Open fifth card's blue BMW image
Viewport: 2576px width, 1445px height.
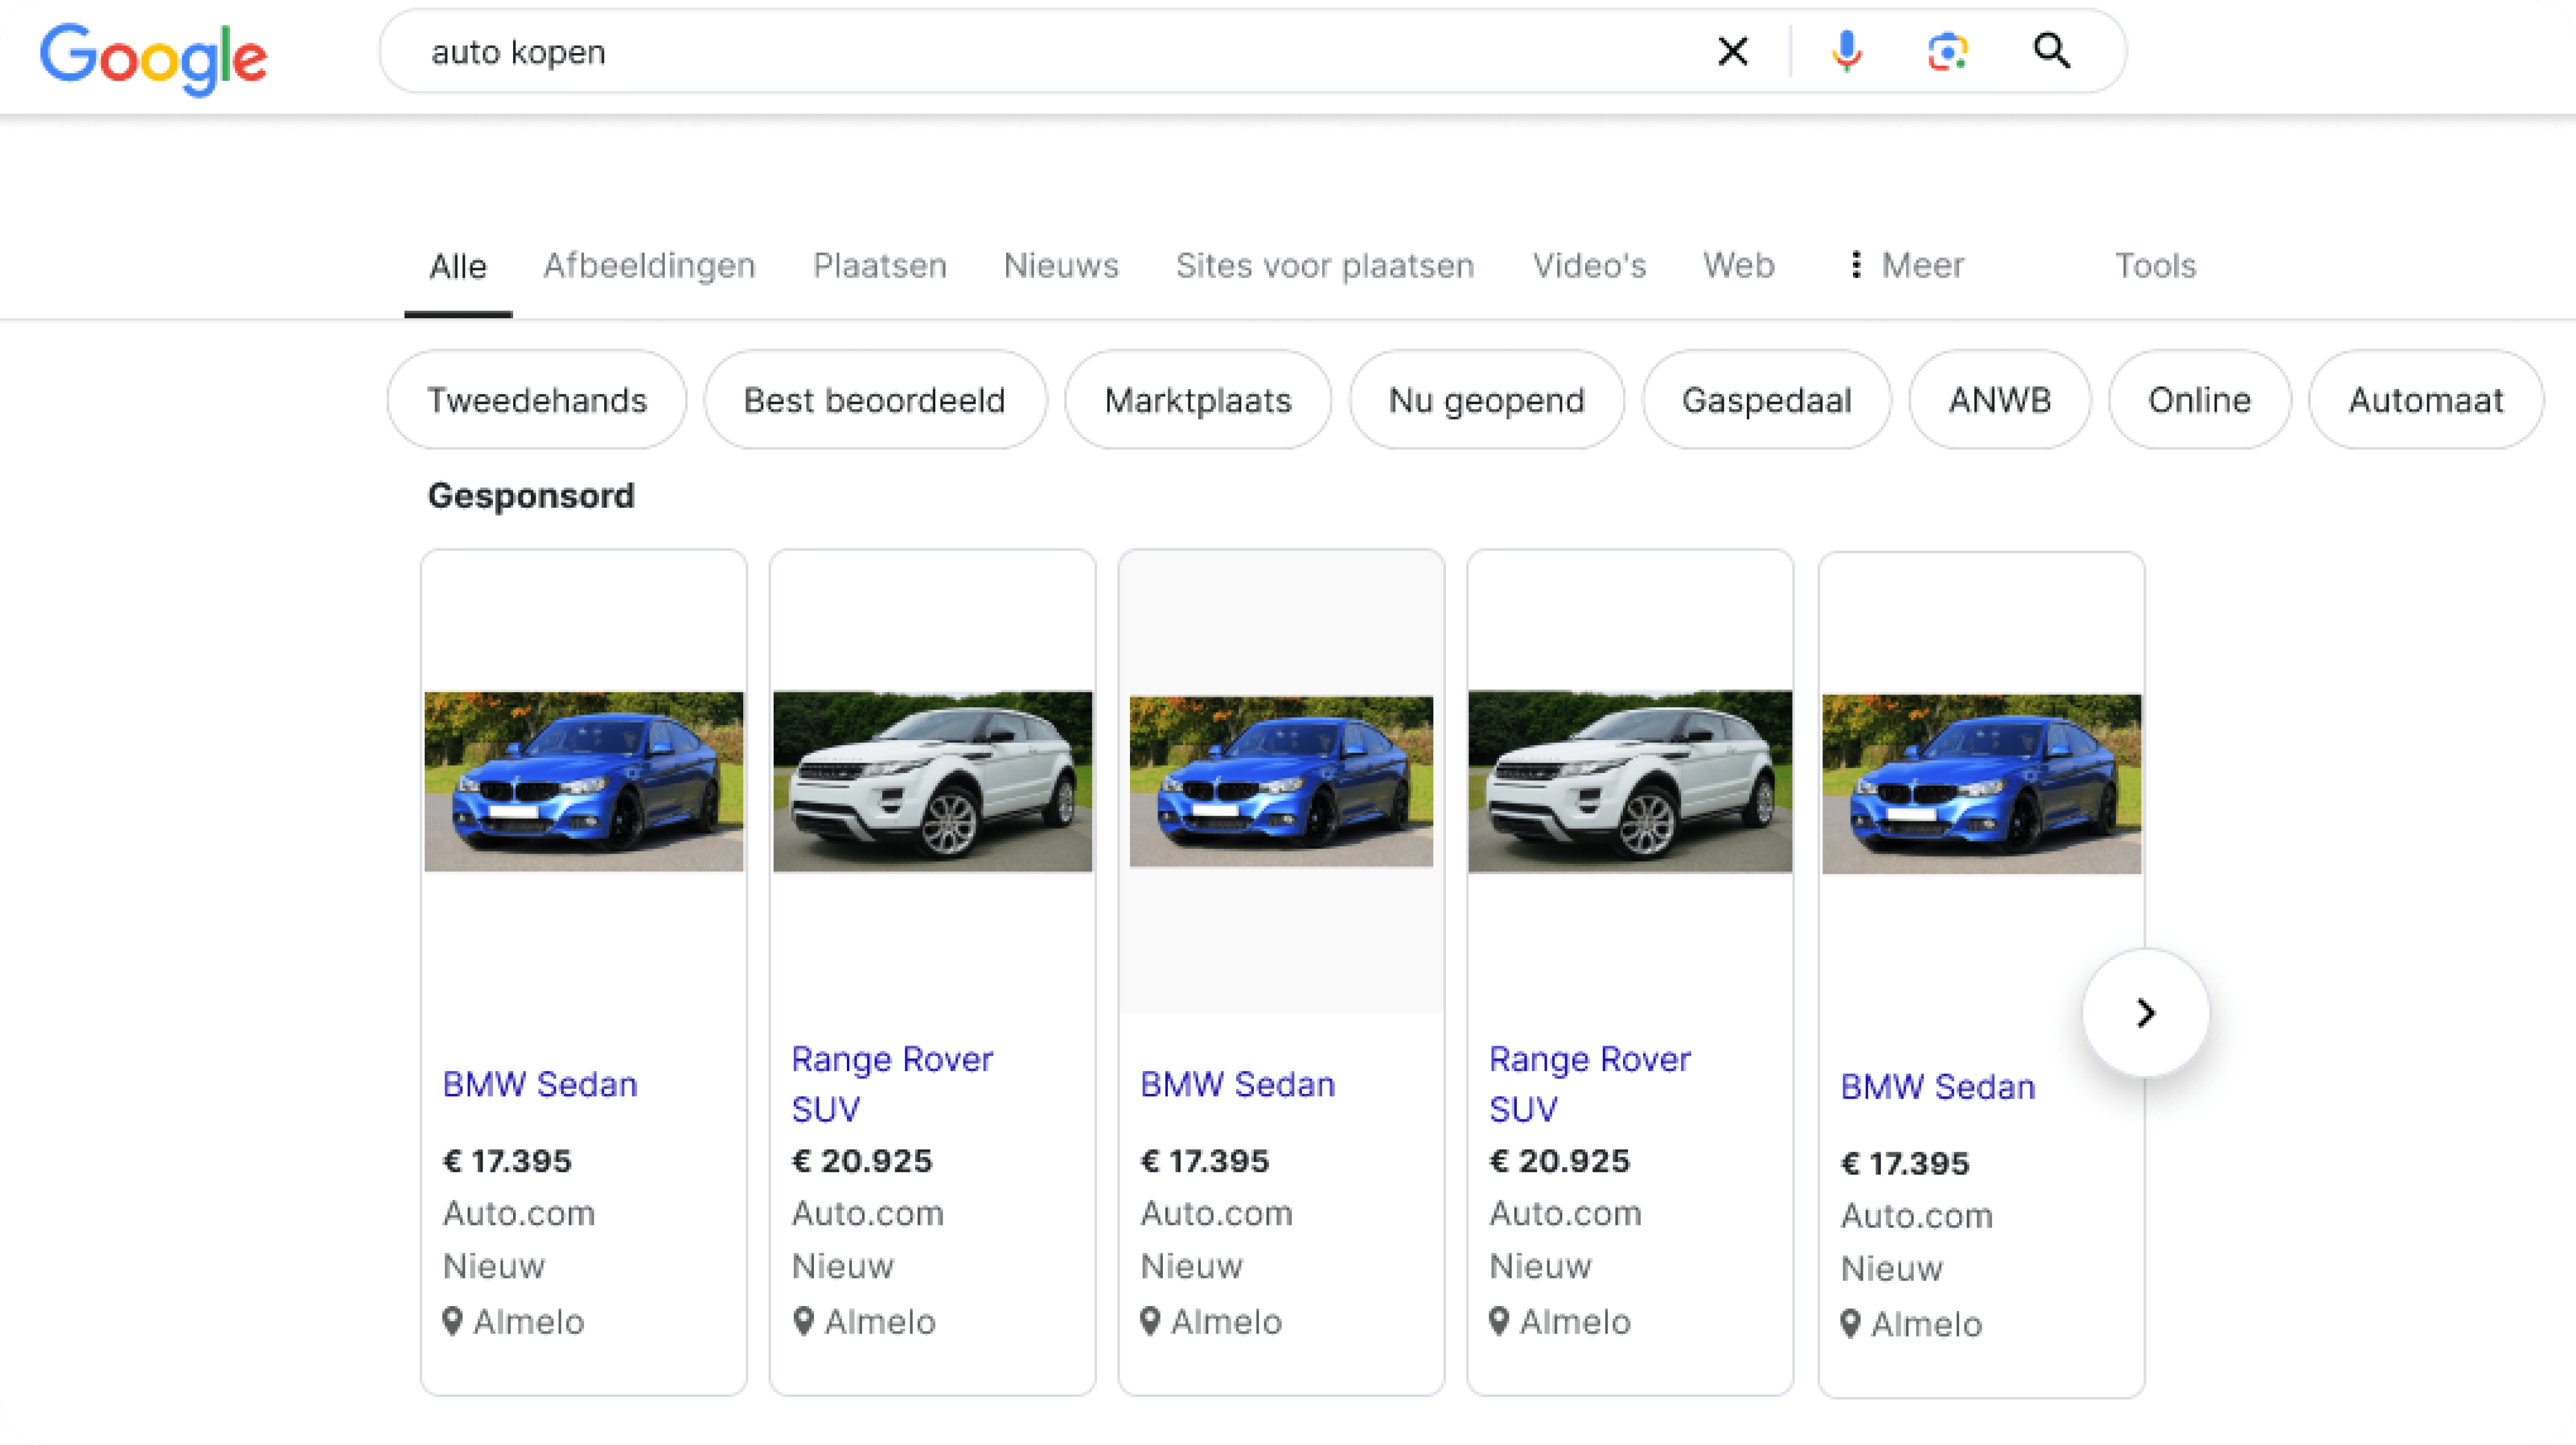coord(1982,783)
